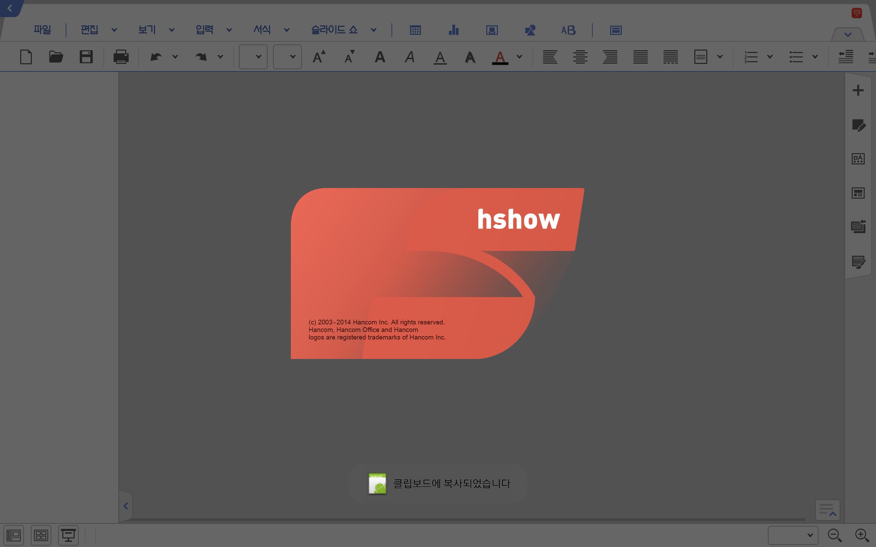Viewport: 876px width, 547px height.
Task: Click the open folder icon
Action: pyautogui.click(x=56, y=57)
